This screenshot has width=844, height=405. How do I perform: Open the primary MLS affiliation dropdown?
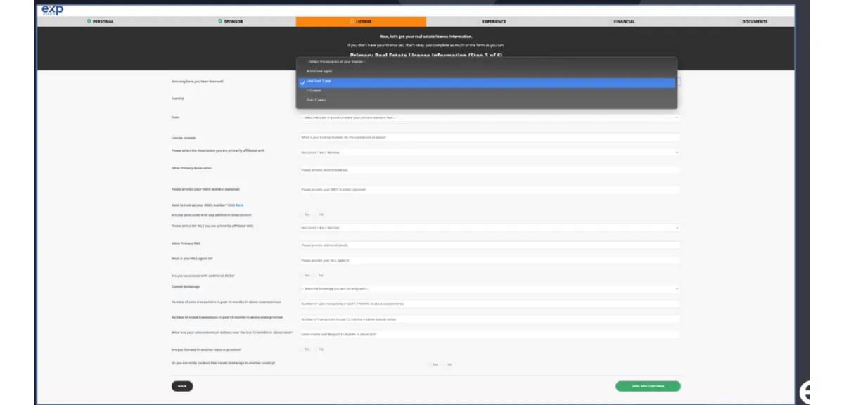[x=490, y=228]
